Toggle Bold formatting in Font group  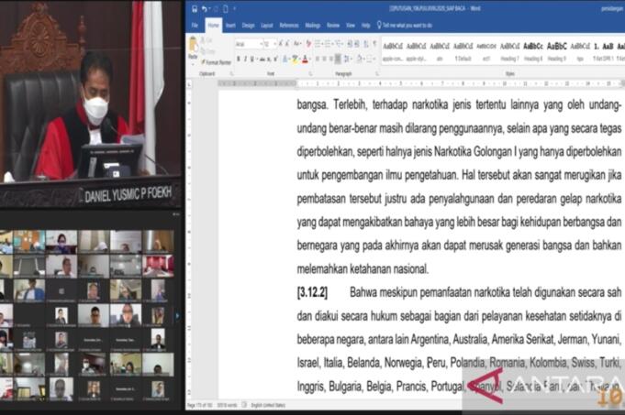(239, 59)
